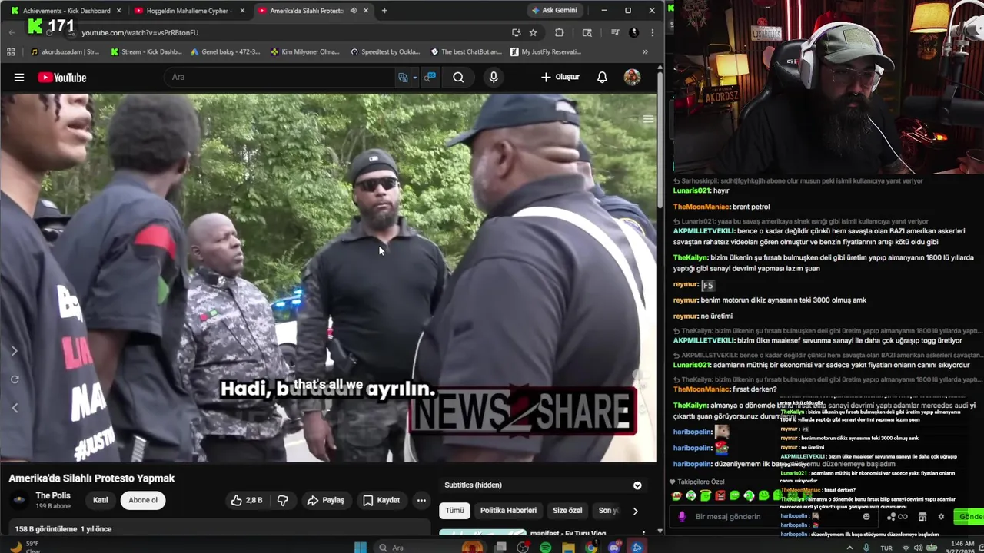Image resolution: width=984 pixels, height=553 pixels.
Task: Click the install-app icon in the address bar
Action: pyautogui.click(x=516, y=32)
